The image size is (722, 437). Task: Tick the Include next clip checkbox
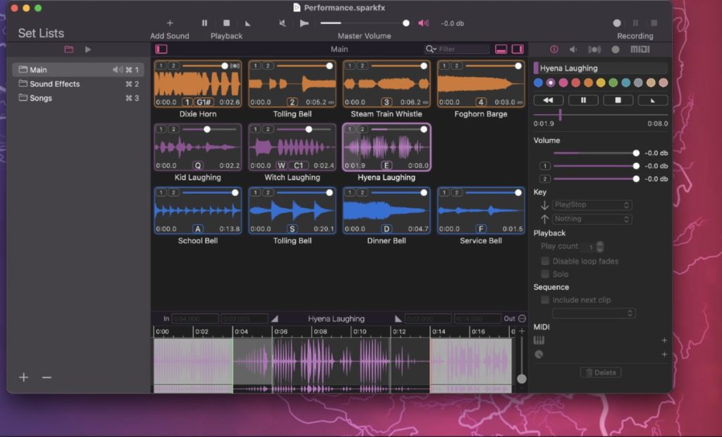[545, 300]
